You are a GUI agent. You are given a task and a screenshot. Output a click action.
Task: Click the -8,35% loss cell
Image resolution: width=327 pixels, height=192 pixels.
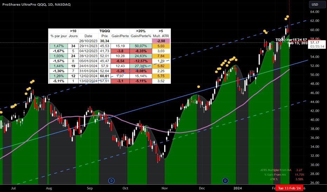tap(141, 51)
